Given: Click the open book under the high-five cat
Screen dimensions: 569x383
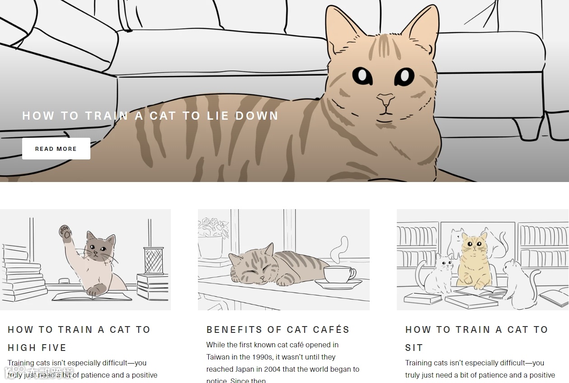Looking at the screenshot, I should 92,296.
